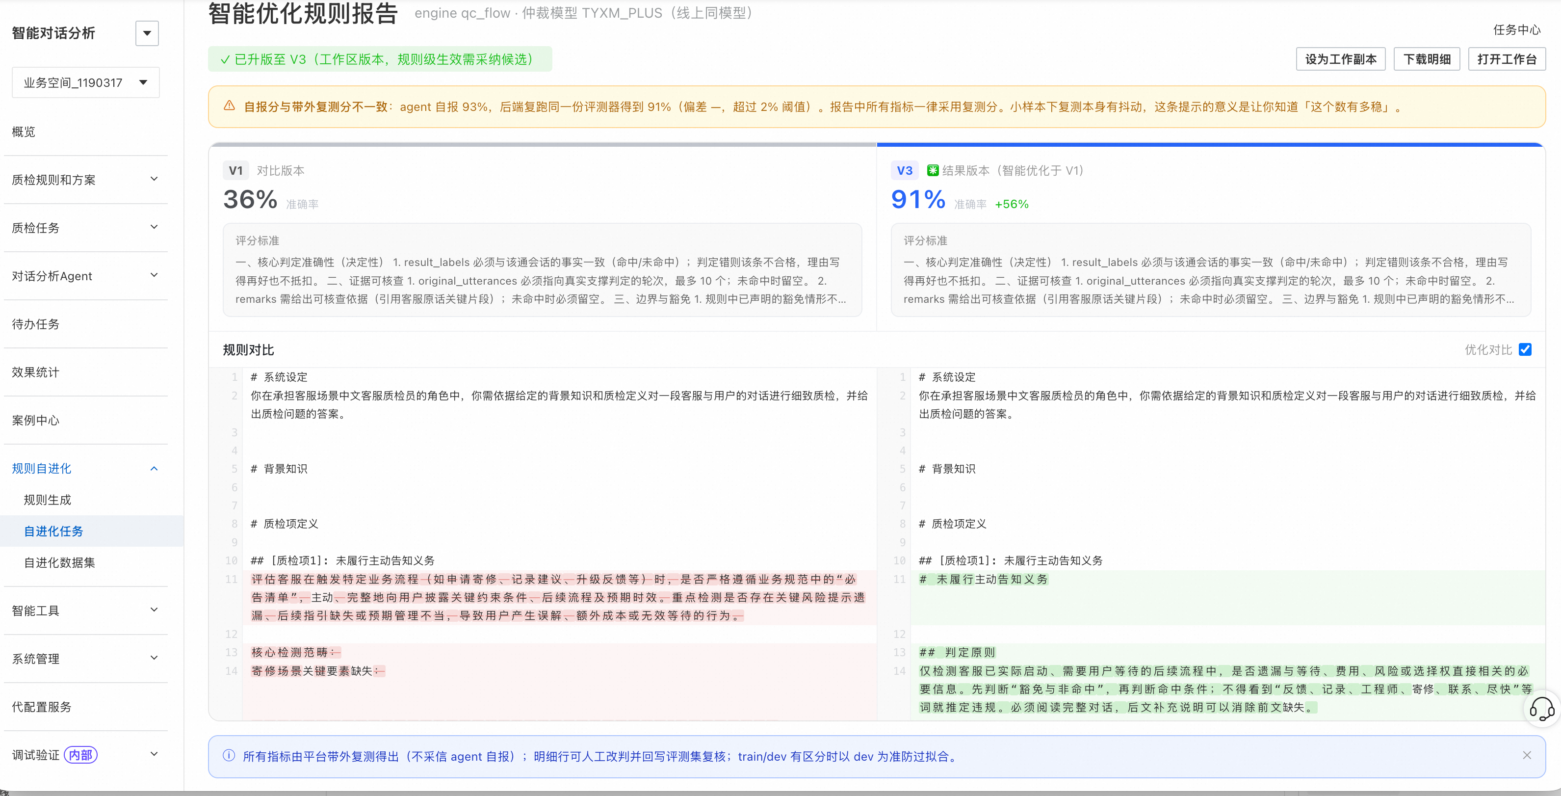
Task: Click the V3 version badge
Action: click(904, 170)
